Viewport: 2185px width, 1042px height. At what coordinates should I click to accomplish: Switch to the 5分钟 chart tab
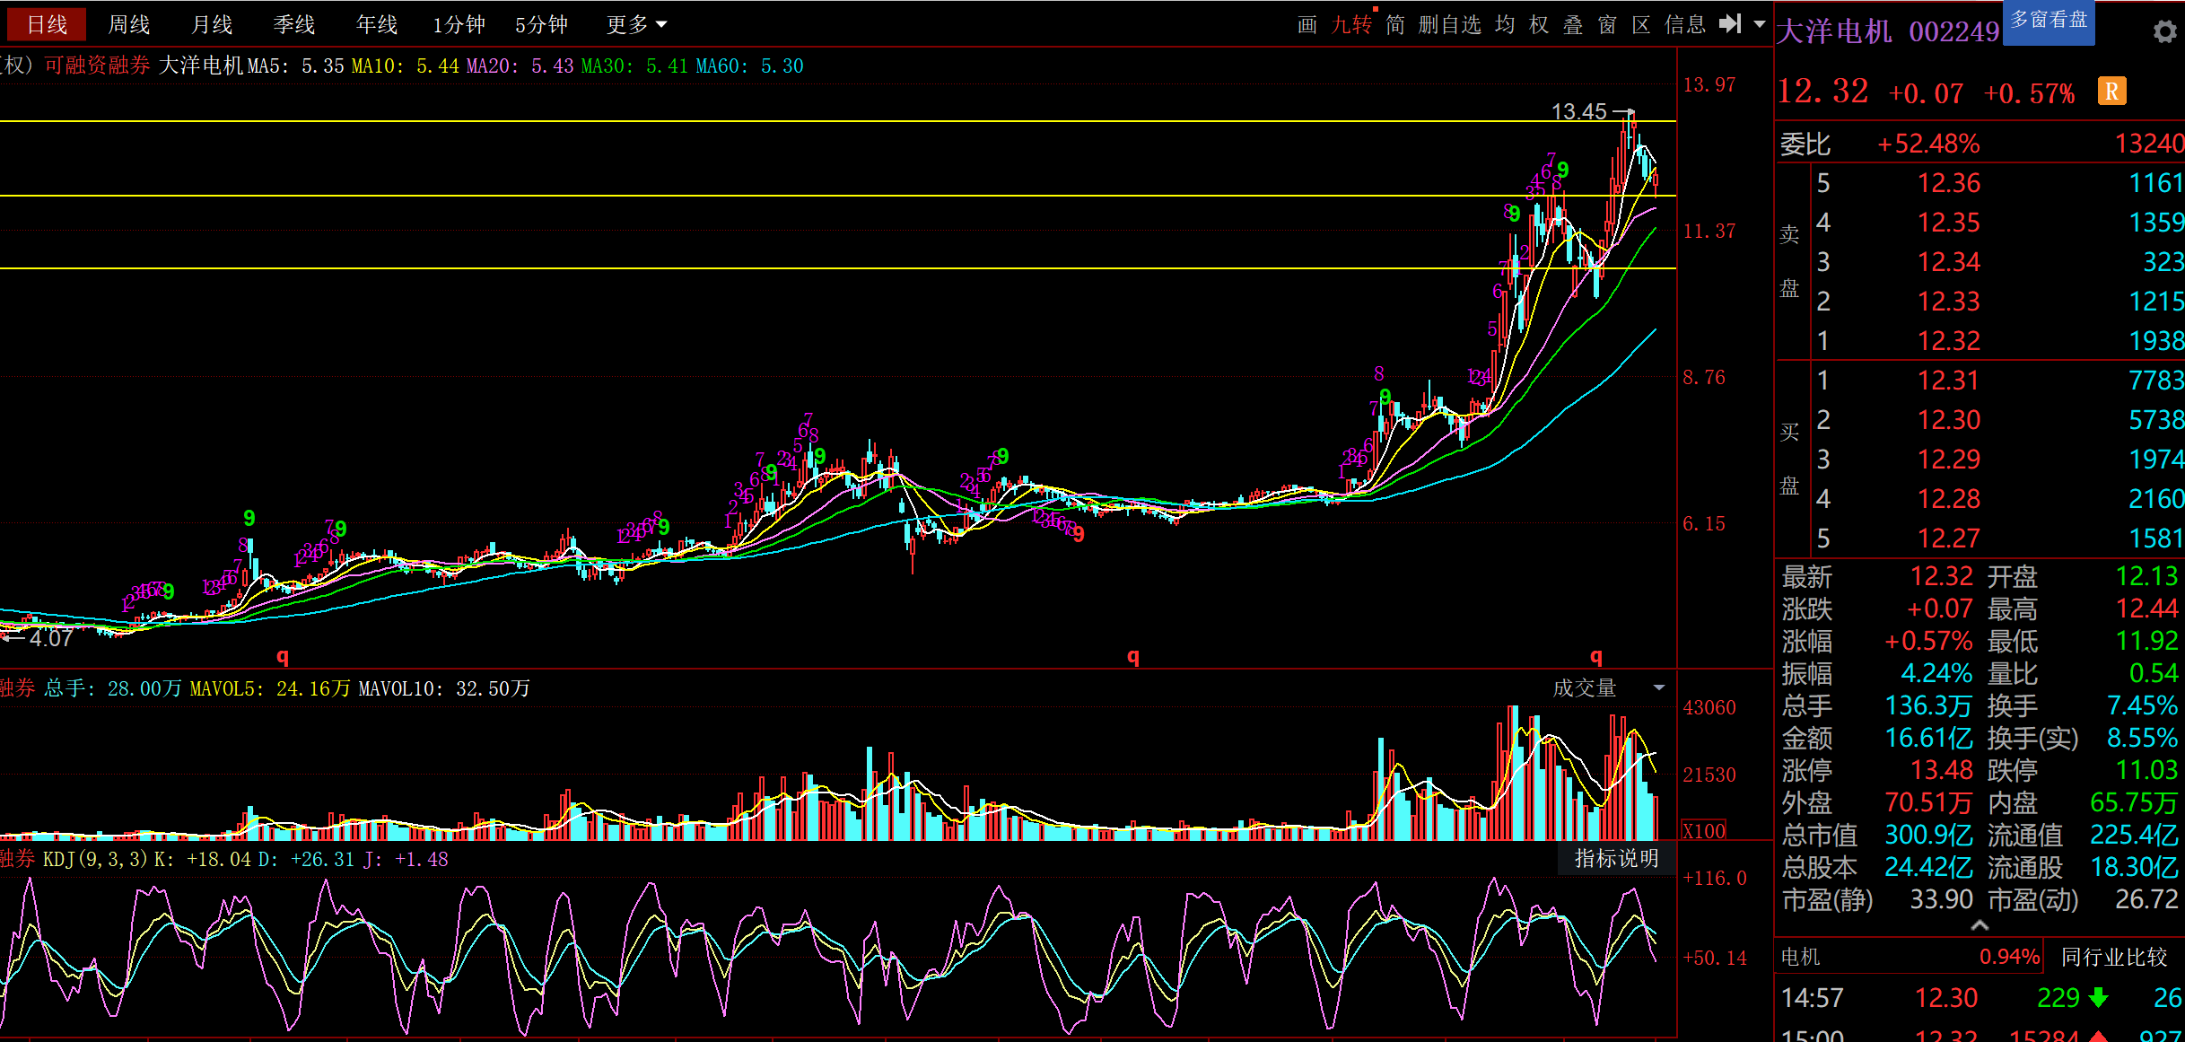coord(541,25)
